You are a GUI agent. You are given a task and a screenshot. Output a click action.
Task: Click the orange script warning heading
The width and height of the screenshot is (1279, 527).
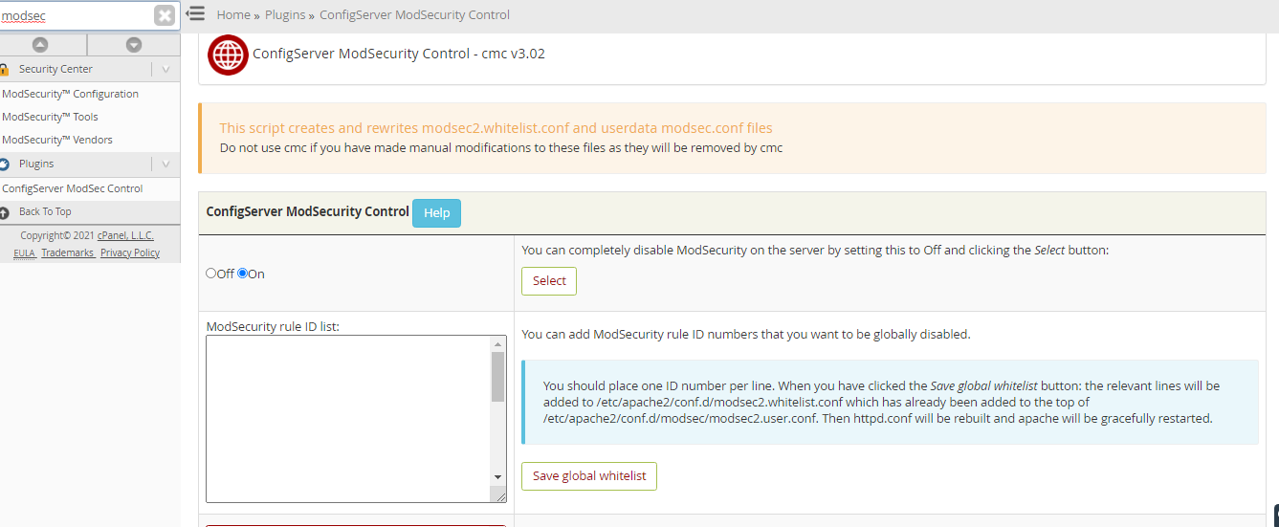pos(496,128)
